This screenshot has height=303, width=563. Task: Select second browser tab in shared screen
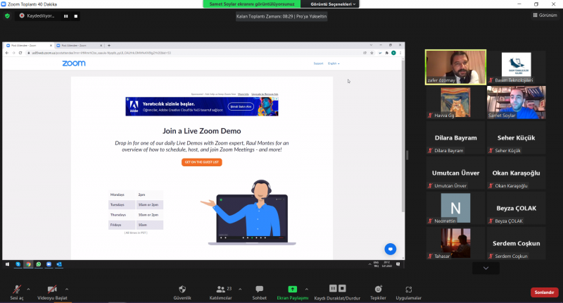click(x=79, y=46)
